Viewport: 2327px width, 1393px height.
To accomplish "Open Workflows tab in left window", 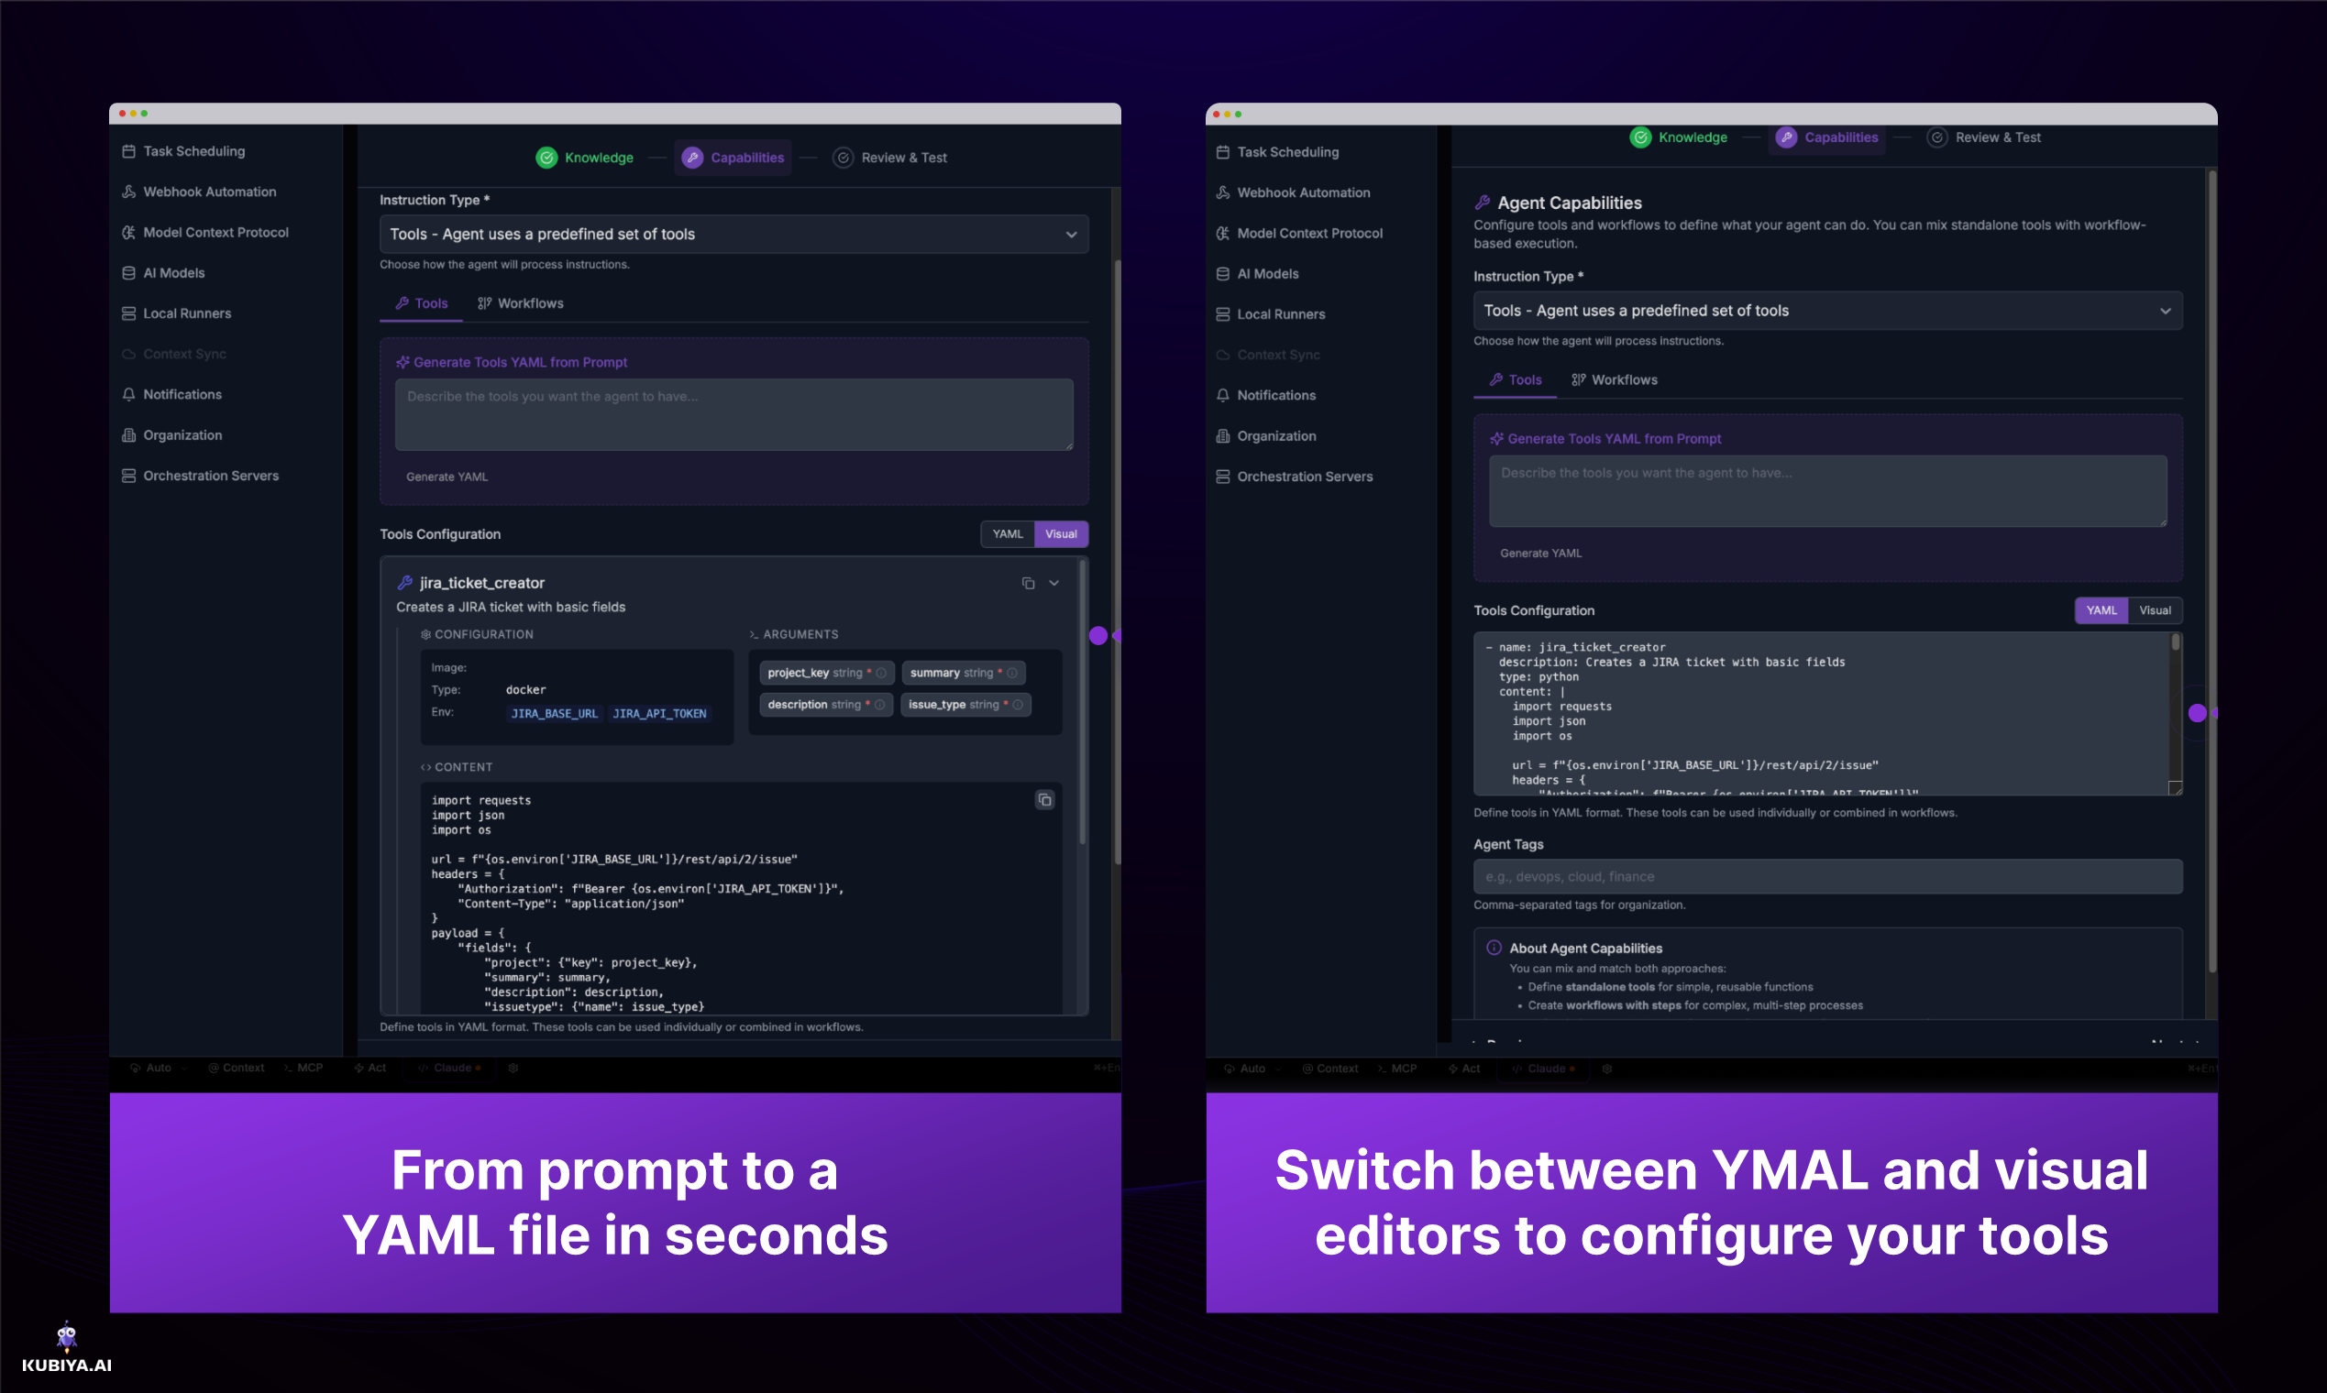I will pyautogui.click(x=520, y=303).
